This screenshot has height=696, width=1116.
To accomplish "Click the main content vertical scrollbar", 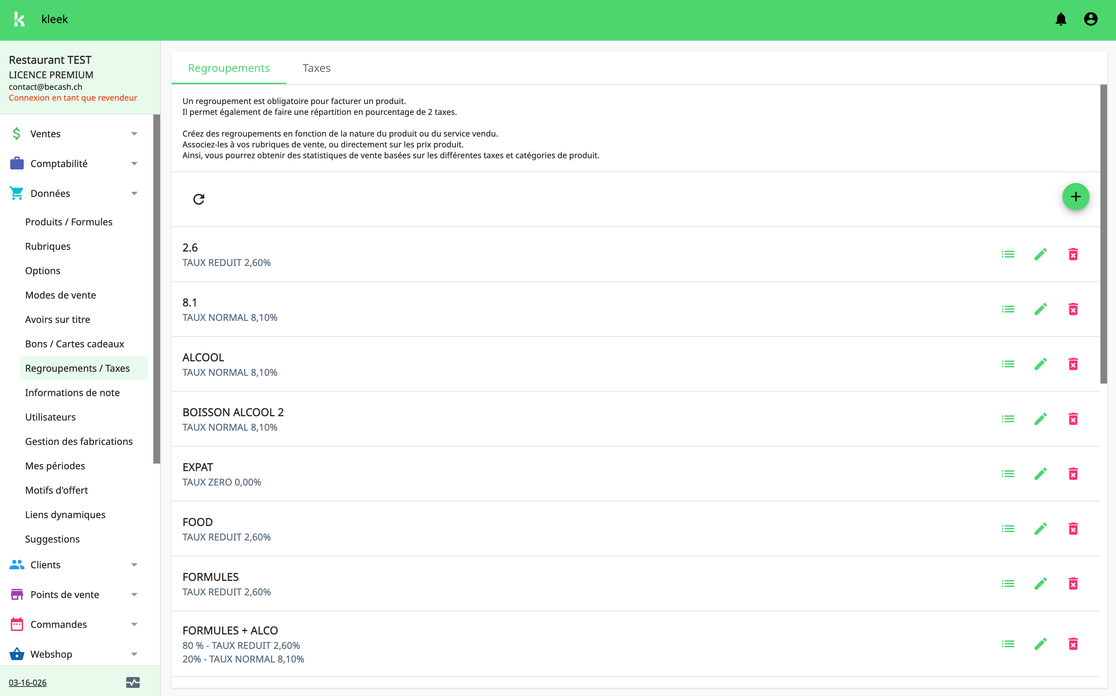I will coord(1103,234).
